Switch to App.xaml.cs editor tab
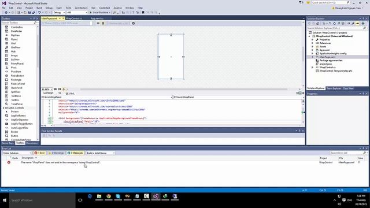Image resolution: width=370 pixels, height=208 pixels. (x=97, y=18)
